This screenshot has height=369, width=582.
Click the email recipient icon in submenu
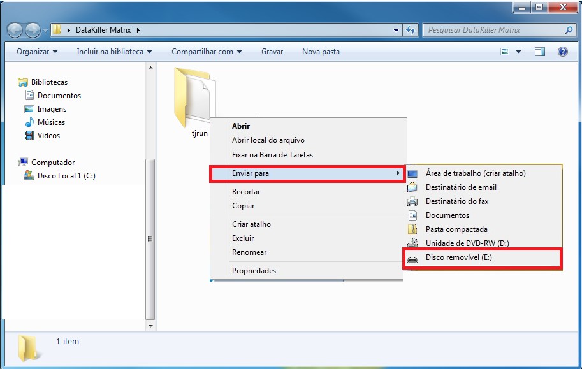[x=412, y=187]
